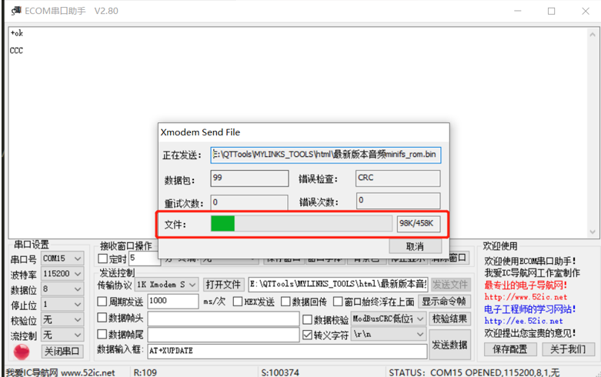The image size is (601, 377).
Task: Click the Xmodem file transfer progress bar
Action: pos(301,224)
